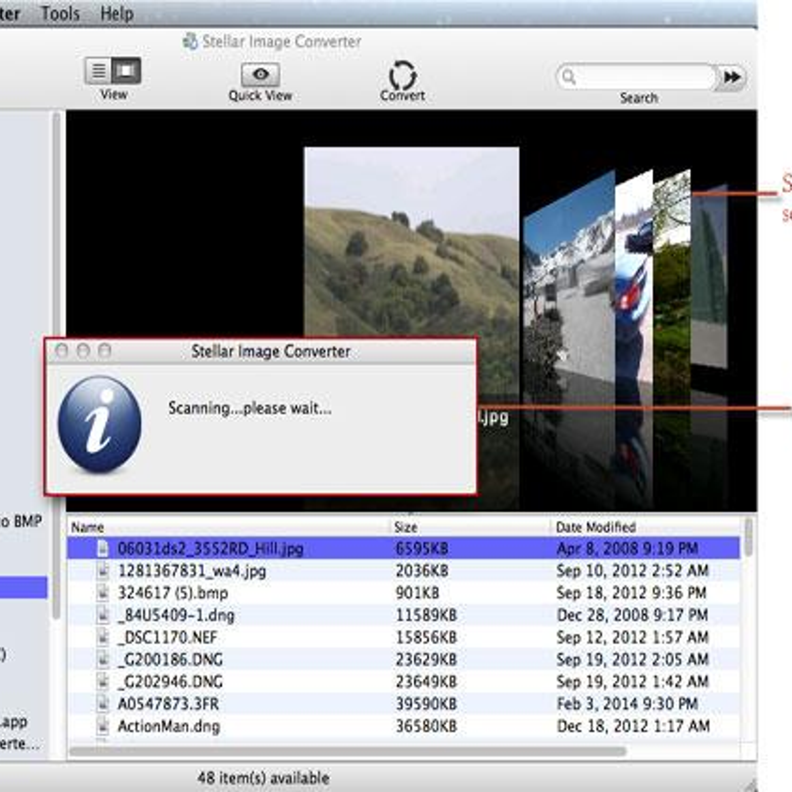Image resolution: width=792 pixels, height=792 pixels.
Task: Click file icon beside 324617 (5).bmp
Action: [102, 593]
